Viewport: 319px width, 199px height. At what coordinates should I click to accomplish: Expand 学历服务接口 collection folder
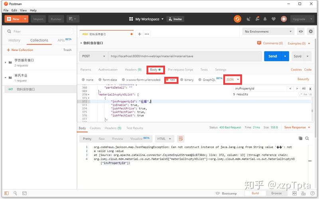pos(6,62)
